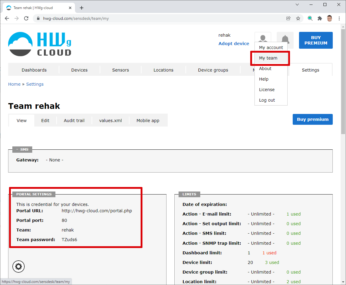Choose Help in the user menu
Viewport: 346px width, 285px height.
point(271,79)
